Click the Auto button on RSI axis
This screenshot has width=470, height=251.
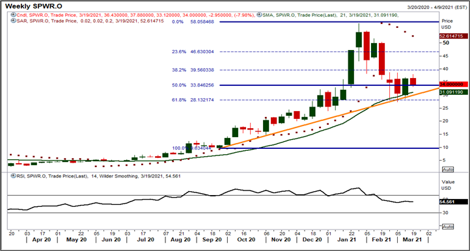(x=448, y=226)
